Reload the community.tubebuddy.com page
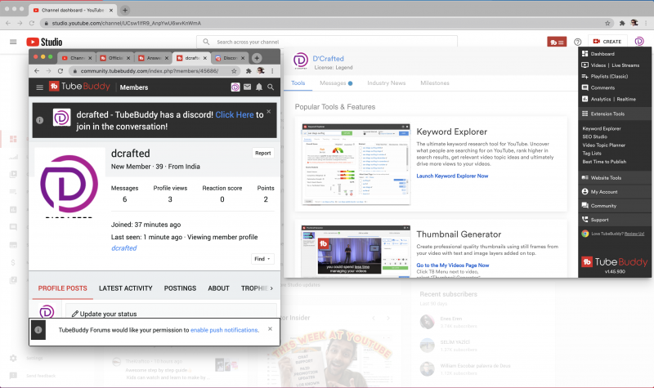 pos(60,71)
